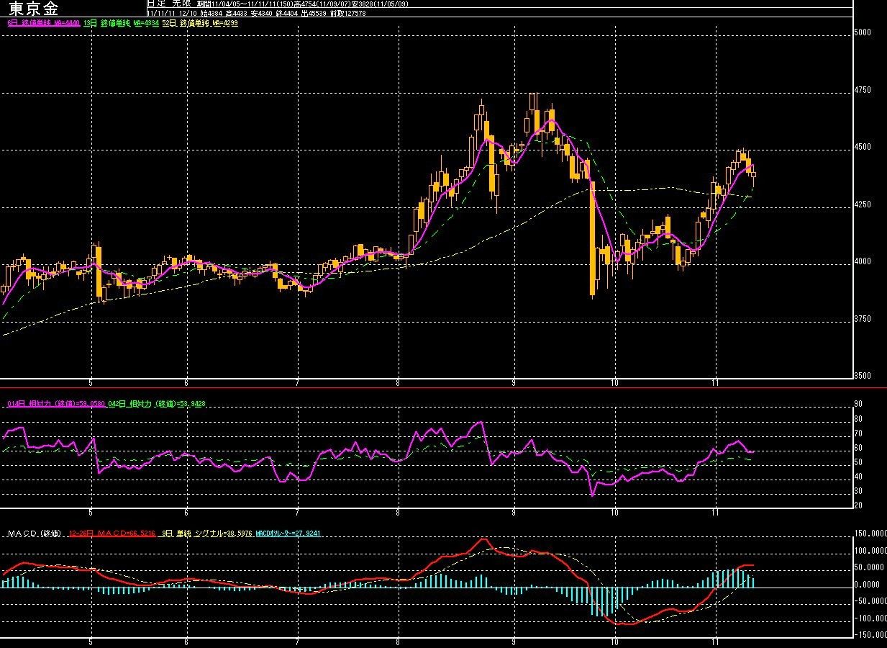Click month 7 label under MACD panel
The height and width of the screenshot is (648, 887).
(297, 642)
